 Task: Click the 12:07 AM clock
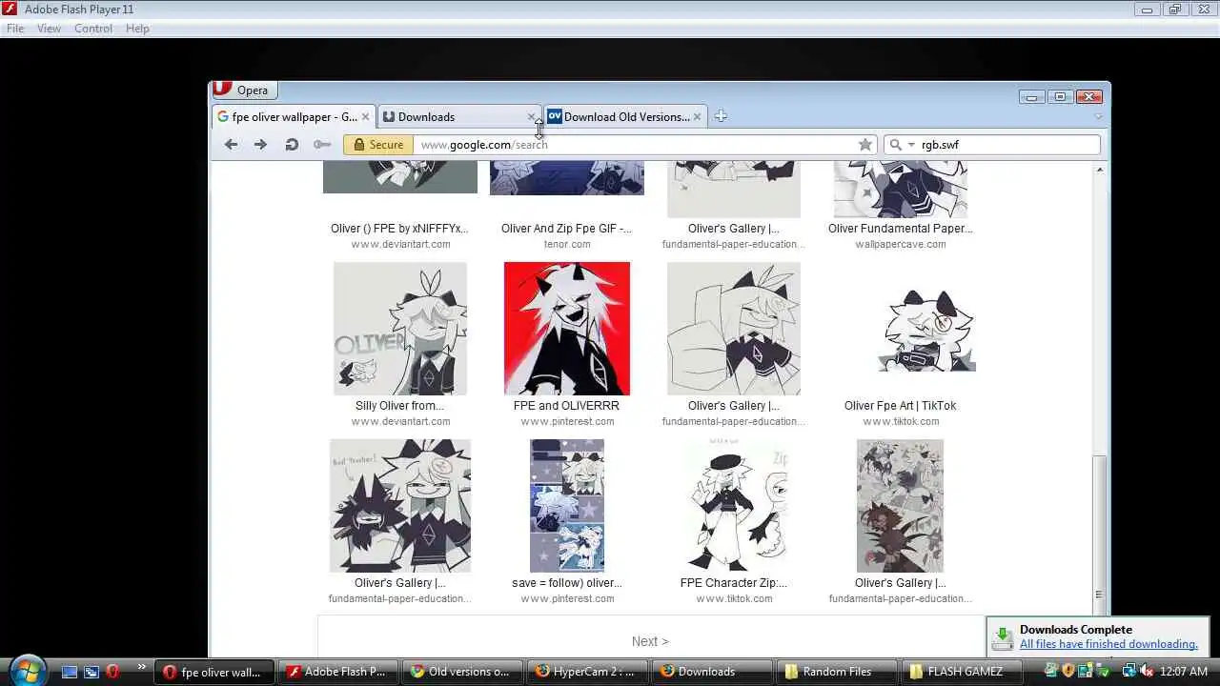(1184, 672)
